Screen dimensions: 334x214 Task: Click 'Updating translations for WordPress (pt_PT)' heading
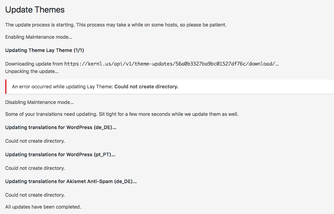tap(60, 155)
